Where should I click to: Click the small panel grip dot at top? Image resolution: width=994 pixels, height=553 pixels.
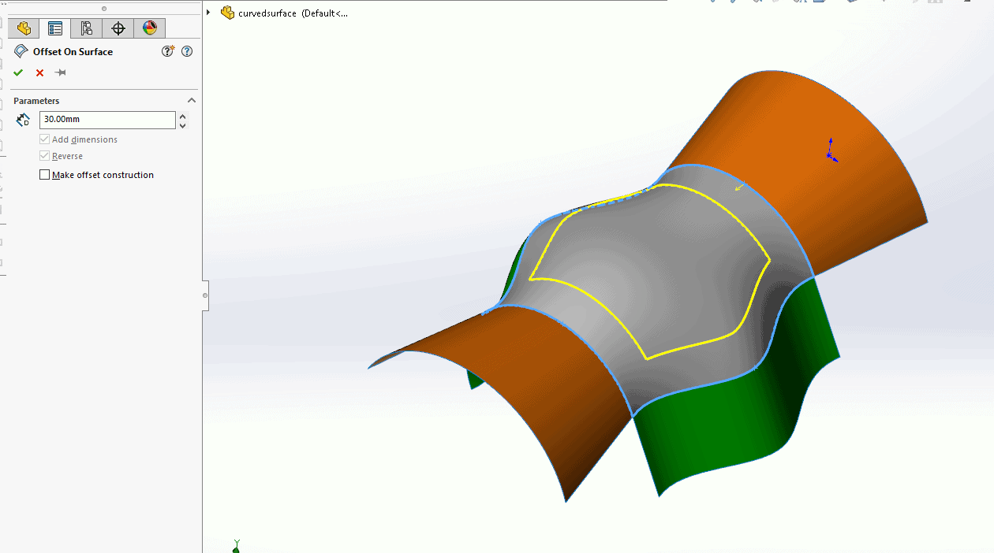(x=103, y=9)
